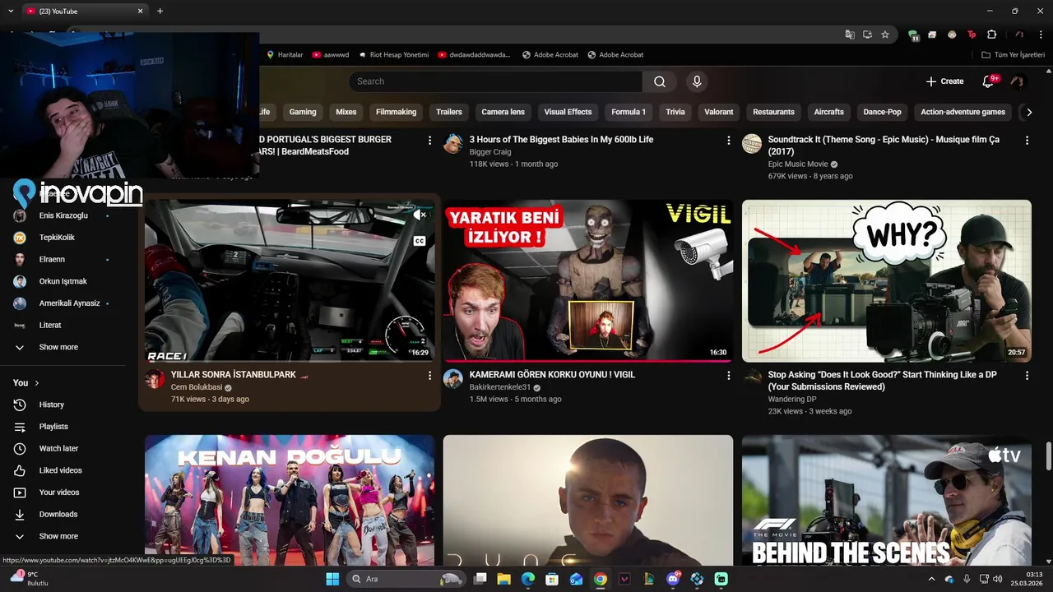Open the Google Translate page icon
This screenshot has height=592, width=1053.
[x=850, y=35]
